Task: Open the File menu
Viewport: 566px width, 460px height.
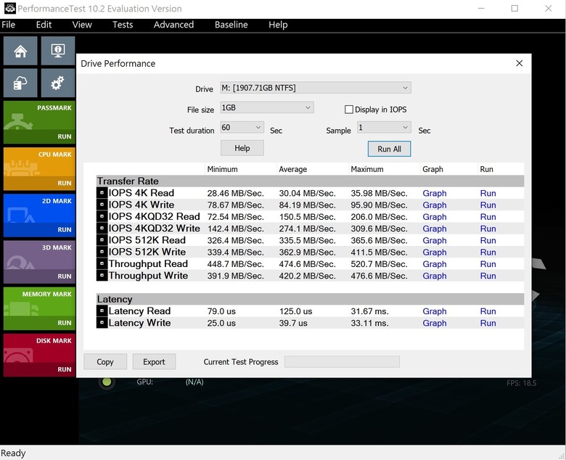Action: tap(8, 25)
